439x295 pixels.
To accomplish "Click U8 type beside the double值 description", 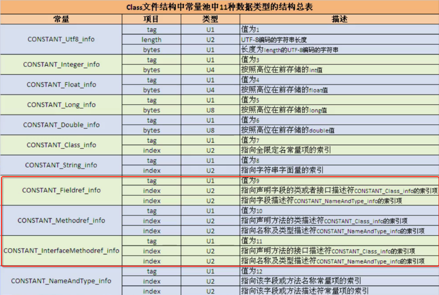I will [210, 131].
